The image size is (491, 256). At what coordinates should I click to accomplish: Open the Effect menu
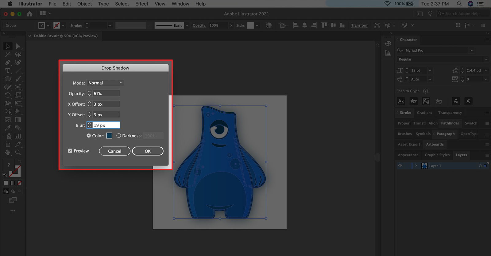141,4
